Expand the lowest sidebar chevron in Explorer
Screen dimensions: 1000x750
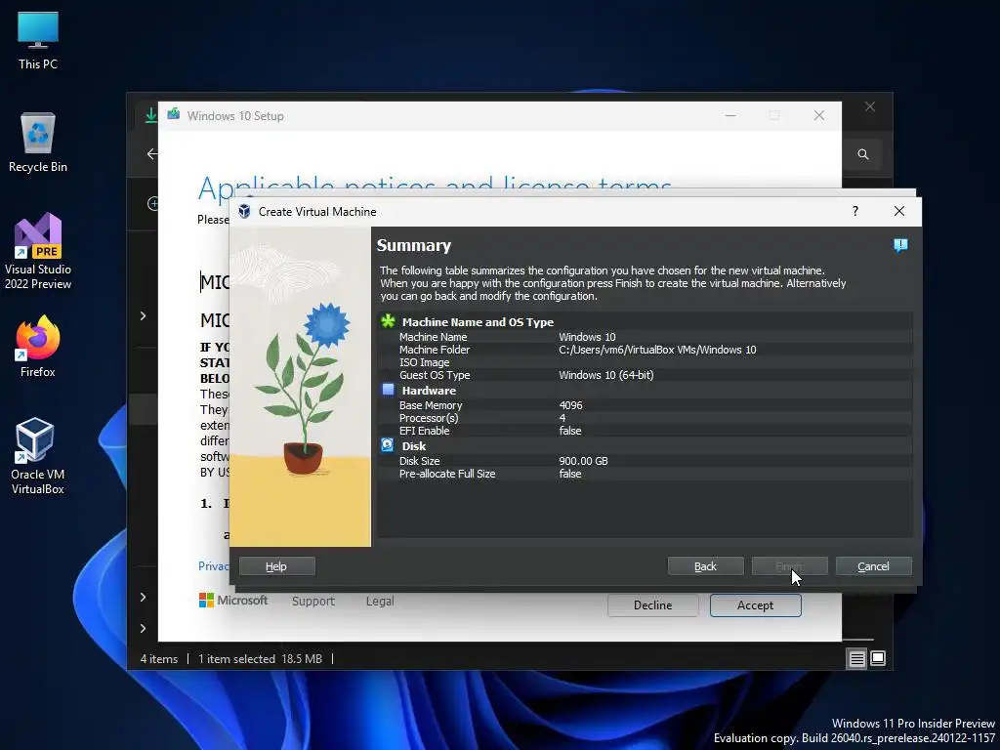pos(143,628)
